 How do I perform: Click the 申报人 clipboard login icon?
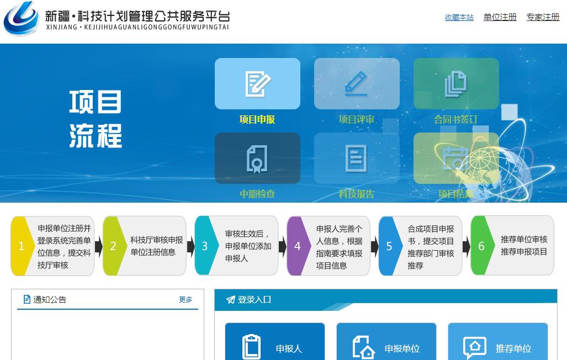tap(252, 347)
